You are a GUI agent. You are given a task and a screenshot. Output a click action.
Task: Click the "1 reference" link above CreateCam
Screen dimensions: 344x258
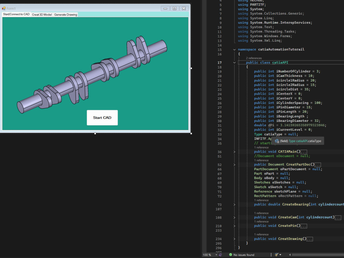click(x=261, y=213)
